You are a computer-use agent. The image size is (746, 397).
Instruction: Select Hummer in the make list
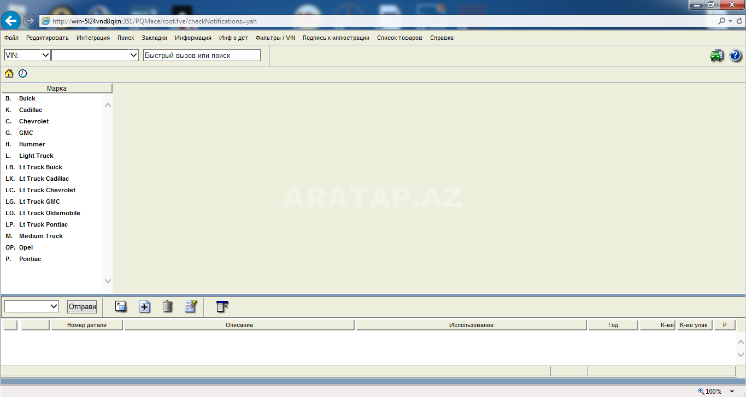pos(32,144)
